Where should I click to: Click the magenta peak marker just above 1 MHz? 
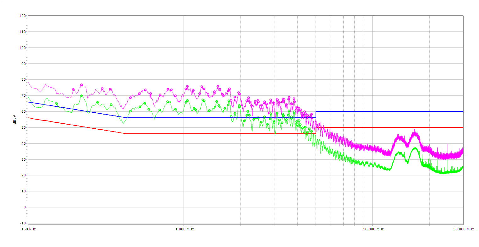click(187, 86)
